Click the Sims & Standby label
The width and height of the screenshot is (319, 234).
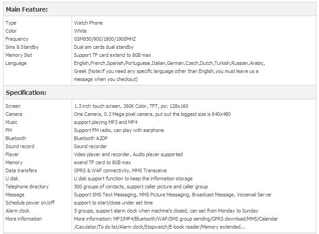(22, 47)
